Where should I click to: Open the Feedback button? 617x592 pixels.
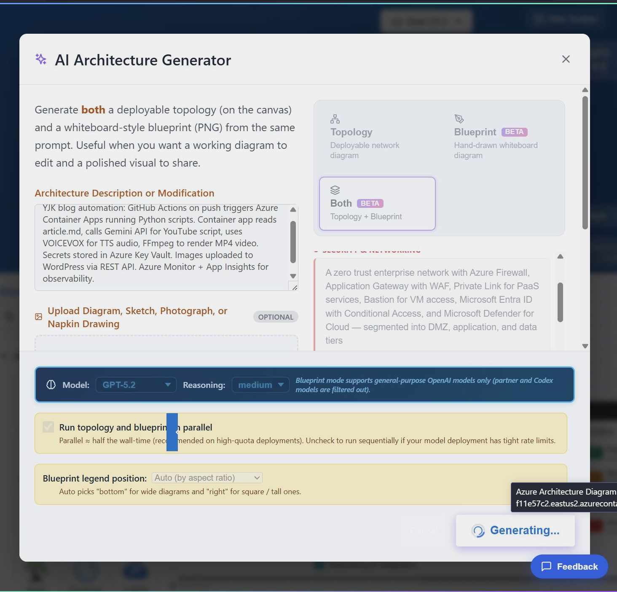[x=569, y=566]
